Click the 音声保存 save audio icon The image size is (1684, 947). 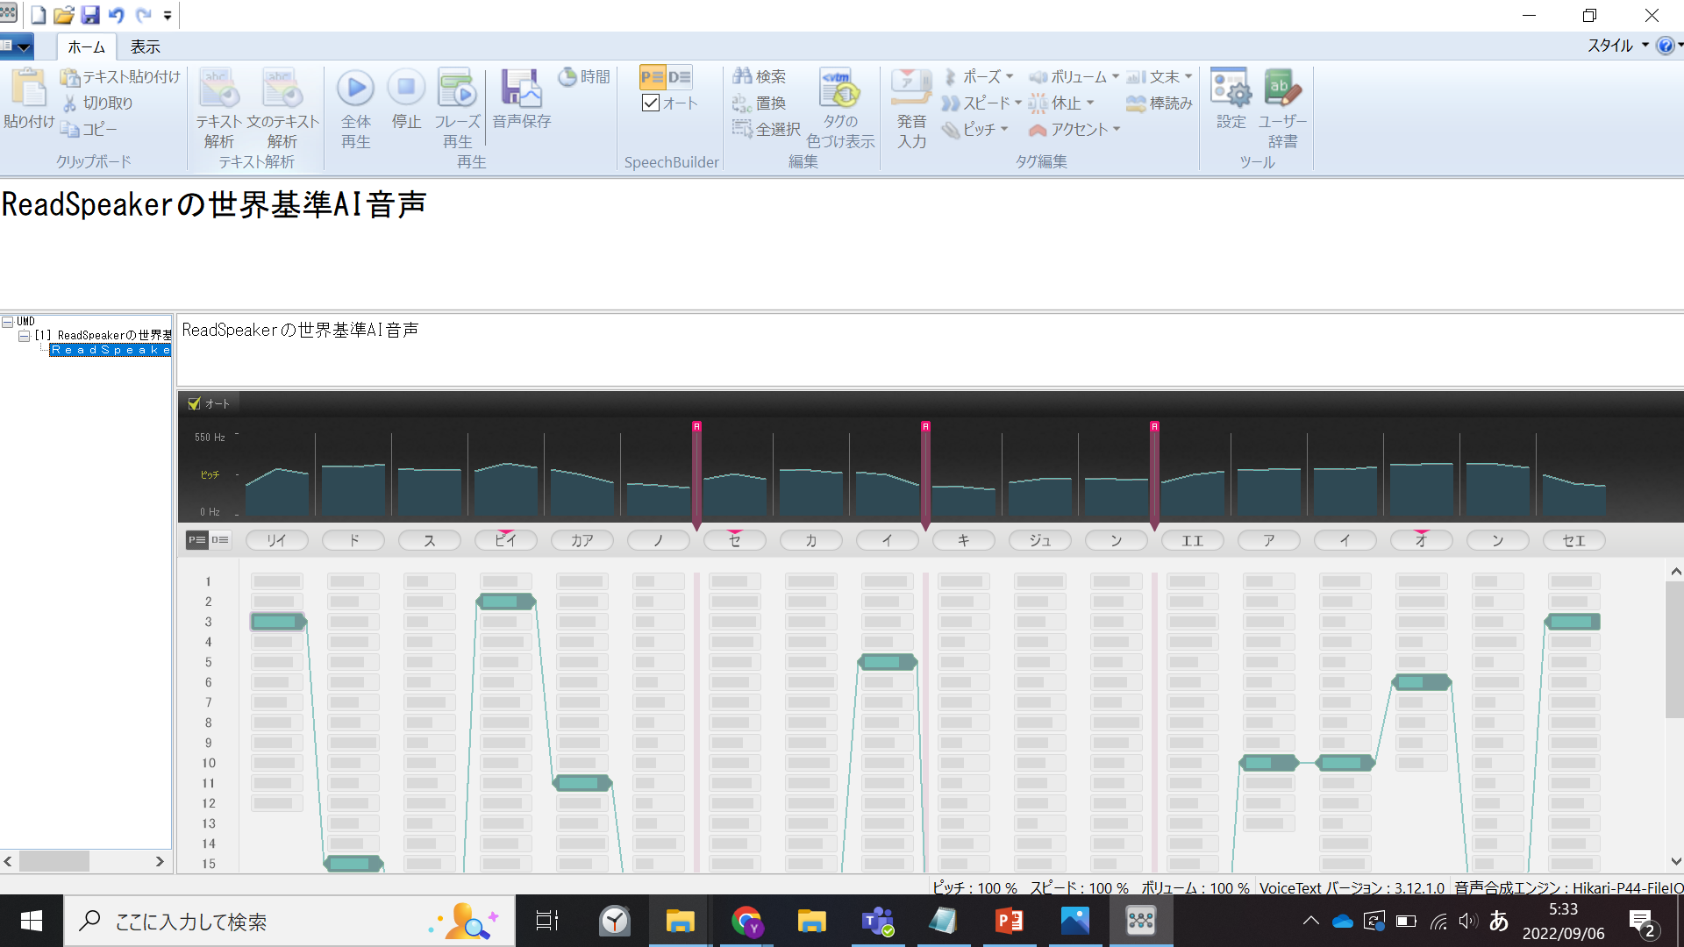point(521,89)
